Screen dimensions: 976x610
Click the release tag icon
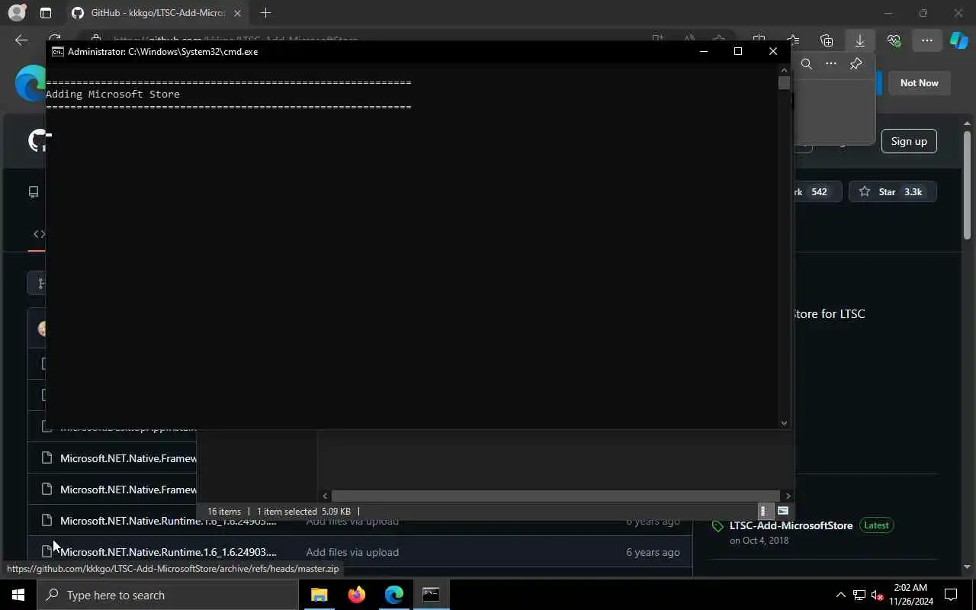[718, 526]
